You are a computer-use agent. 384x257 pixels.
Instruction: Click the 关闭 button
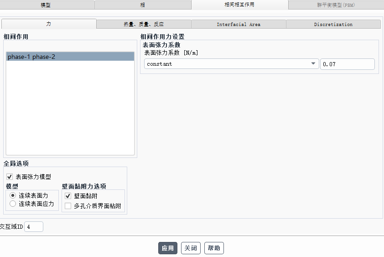[x=191, y=248]
